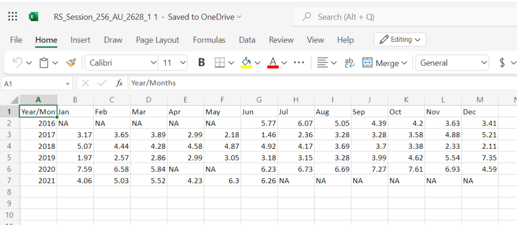517x225 pixels.
Task: Select row 4 header
Action: pyautogui.click(x=10, y=146)
